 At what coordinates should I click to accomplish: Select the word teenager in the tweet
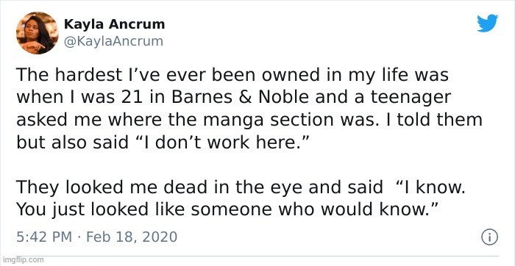tap(401, 98)
